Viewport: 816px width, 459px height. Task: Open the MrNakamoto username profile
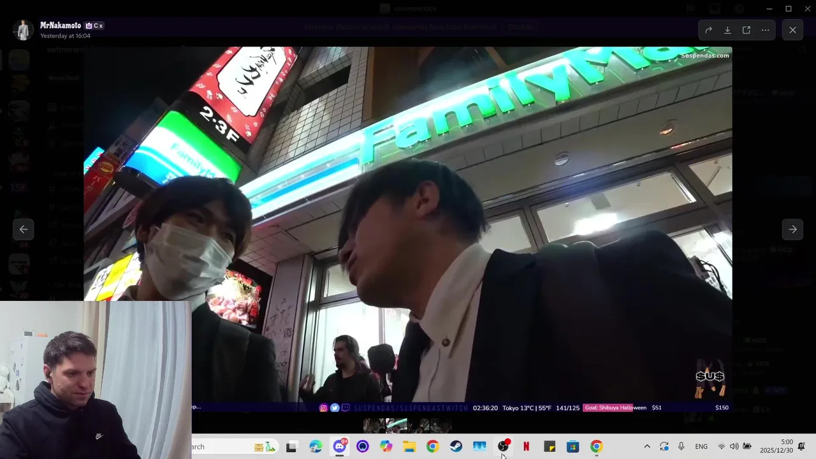(x=61, y=25)
